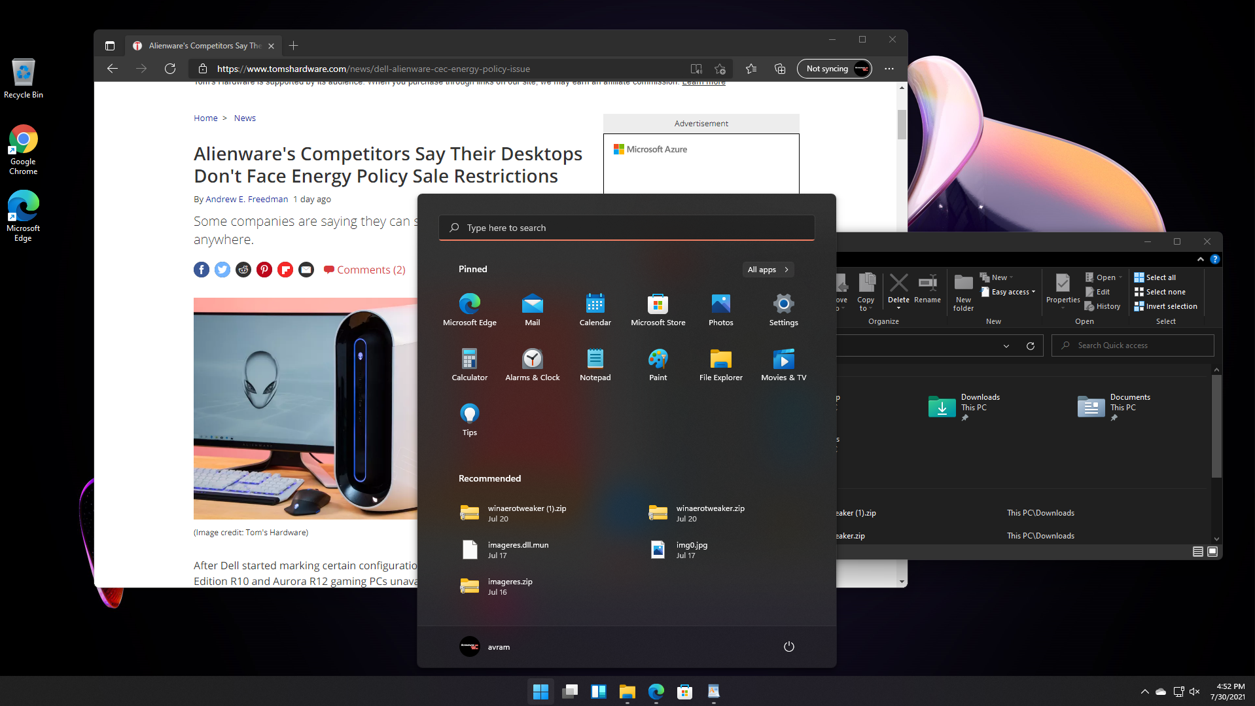Create New folder in Explorer
The height and width of the screenshot is (706, 1255).
(963, 292)
